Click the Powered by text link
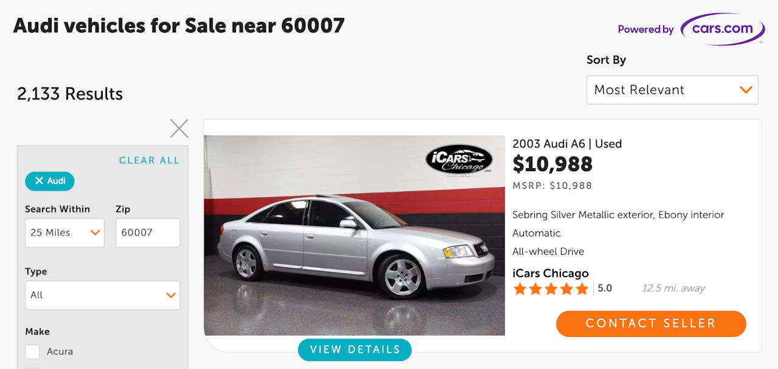This screenshot has width=778, height=369. (645, 29)
